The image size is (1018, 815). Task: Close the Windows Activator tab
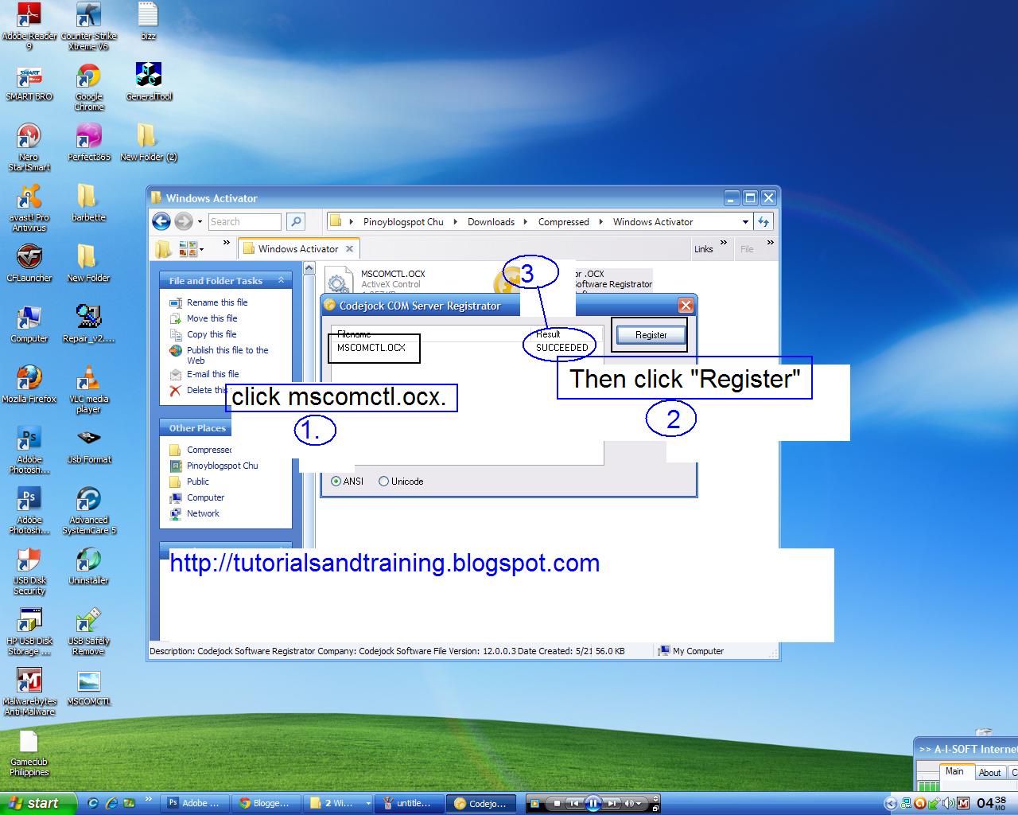[350, 249]
